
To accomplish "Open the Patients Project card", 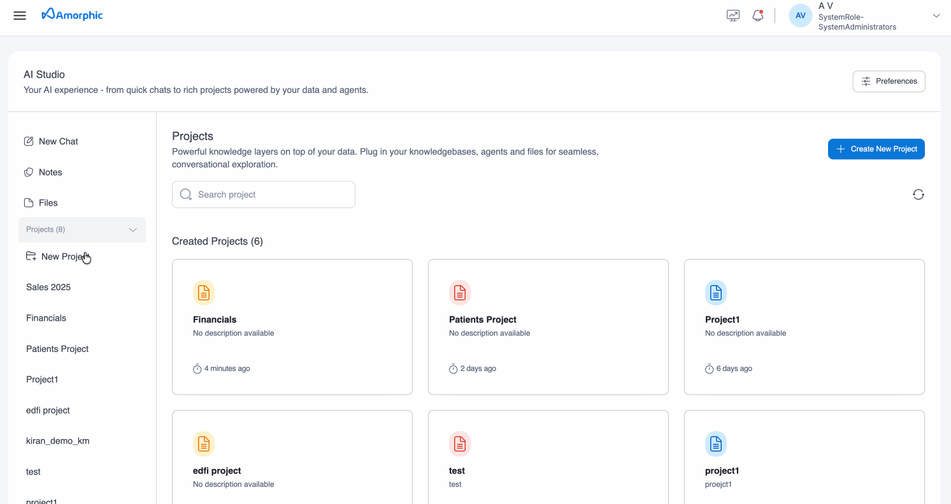I will [x=548, y=326].
